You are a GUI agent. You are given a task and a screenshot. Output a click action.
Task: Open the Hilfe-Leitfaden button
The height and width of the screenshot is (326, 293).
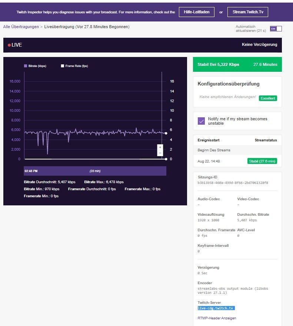(196, 12)
